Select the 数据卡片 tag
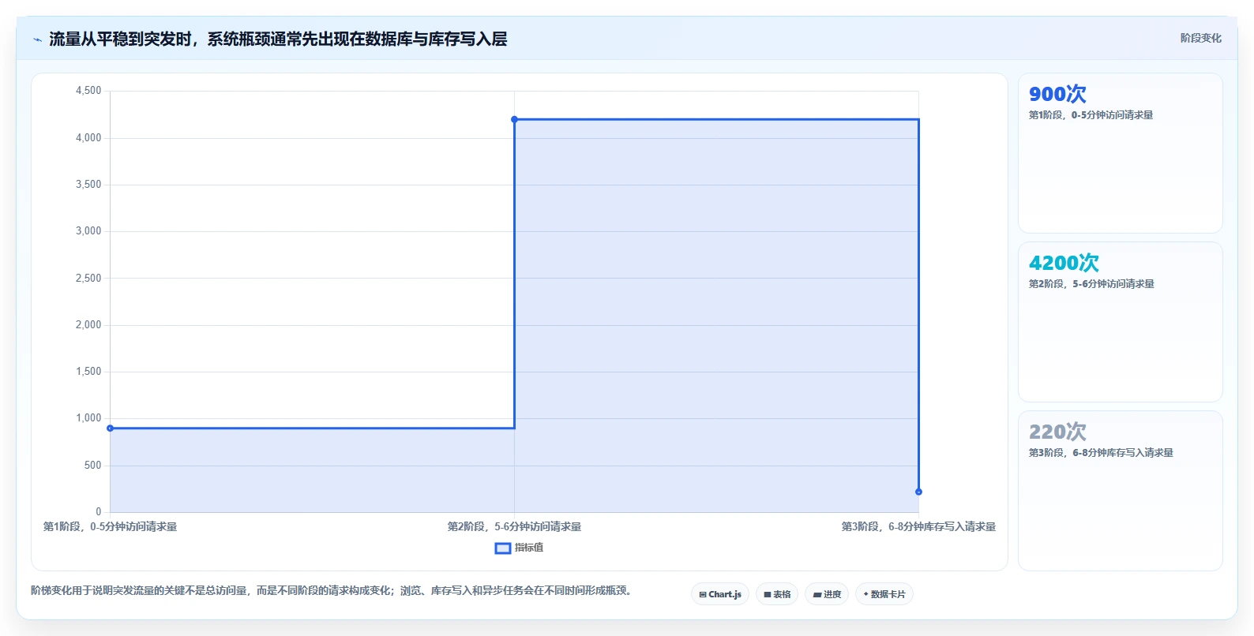Image resolution: width=1254 pixels, height=636 pixels. click(x=884, y=594)
